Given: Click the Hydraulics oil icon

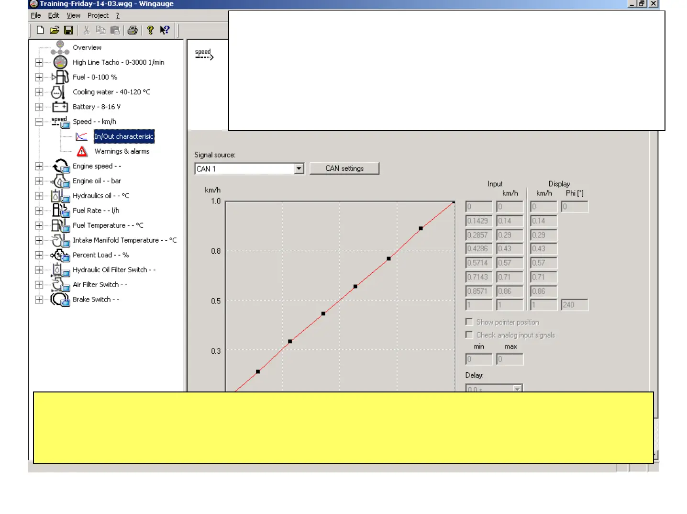Looking at the screenshot, I should (61, 196).
